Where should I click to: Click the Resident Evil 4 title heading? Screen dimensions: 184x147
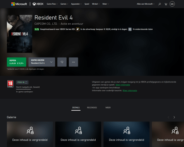(x=53, y=18)
